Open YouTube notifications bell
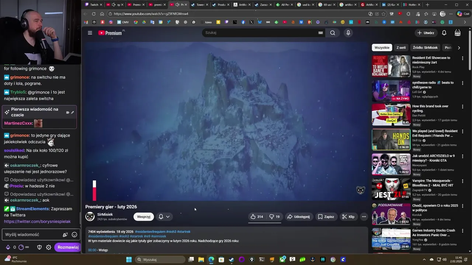The image size is (472, 265). tap(444, 33)
